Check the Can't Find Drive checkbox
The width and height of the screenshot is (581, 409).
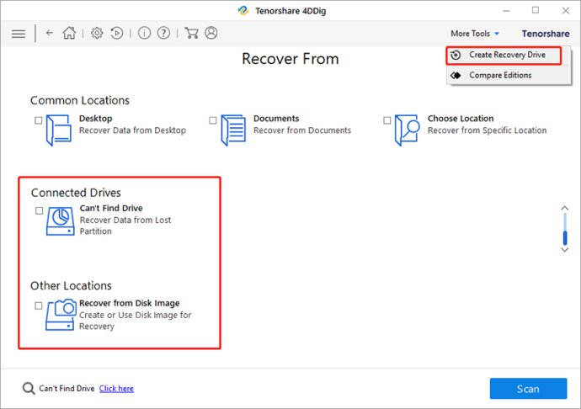pos(39,210)
